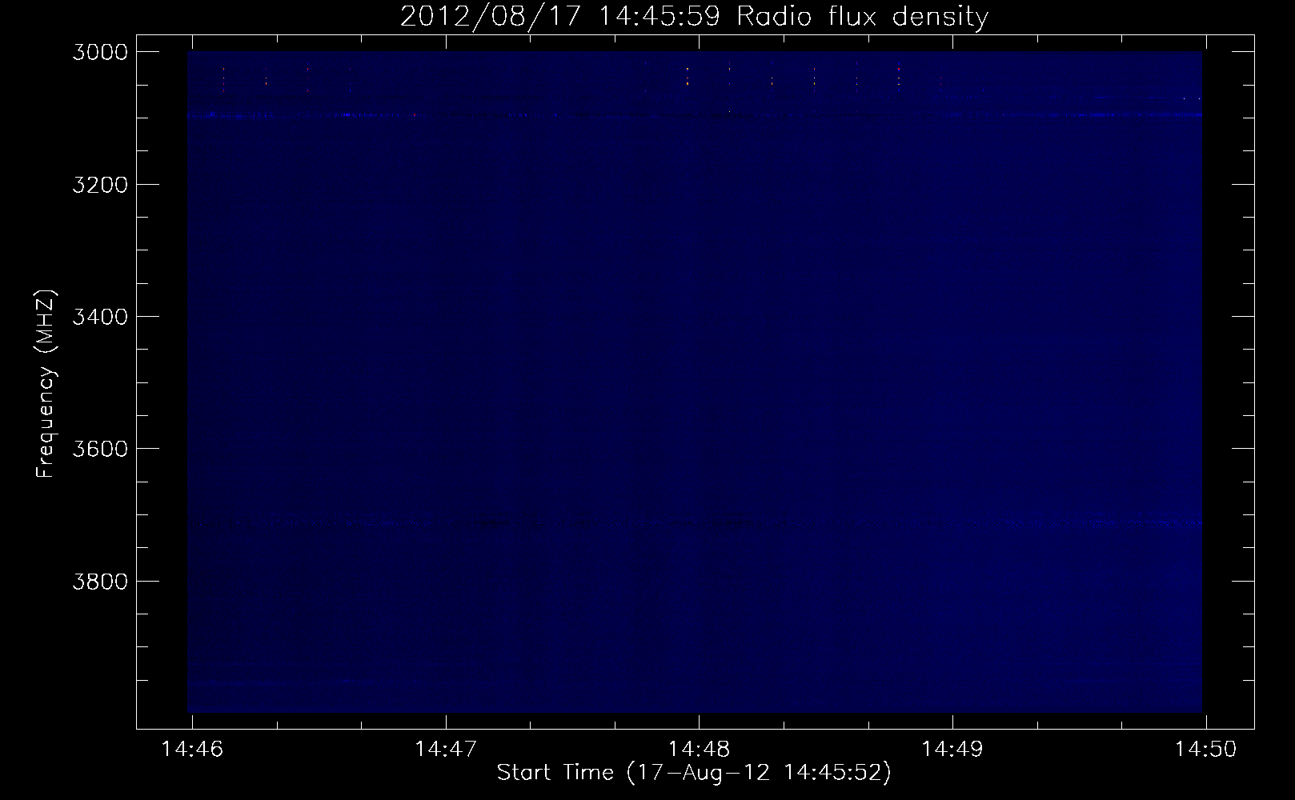
Task: Click the 3200 frequency tick label
Action: click(x=100, y=185)
